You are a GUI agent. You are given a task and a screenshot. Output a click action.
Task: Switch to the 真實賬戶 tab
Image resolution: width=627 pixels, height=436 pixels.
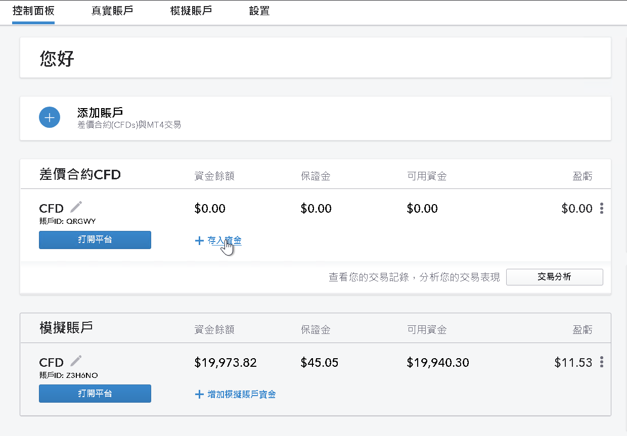(112, 10)
